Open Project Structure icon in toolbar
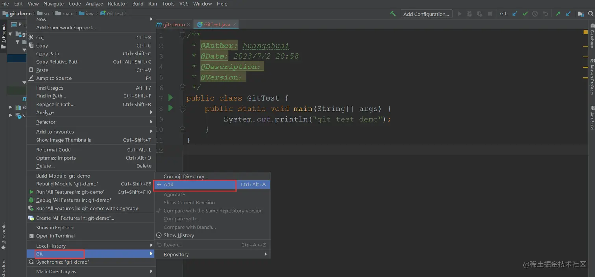This screenshot has height=277, width=595. coord(581,14)
